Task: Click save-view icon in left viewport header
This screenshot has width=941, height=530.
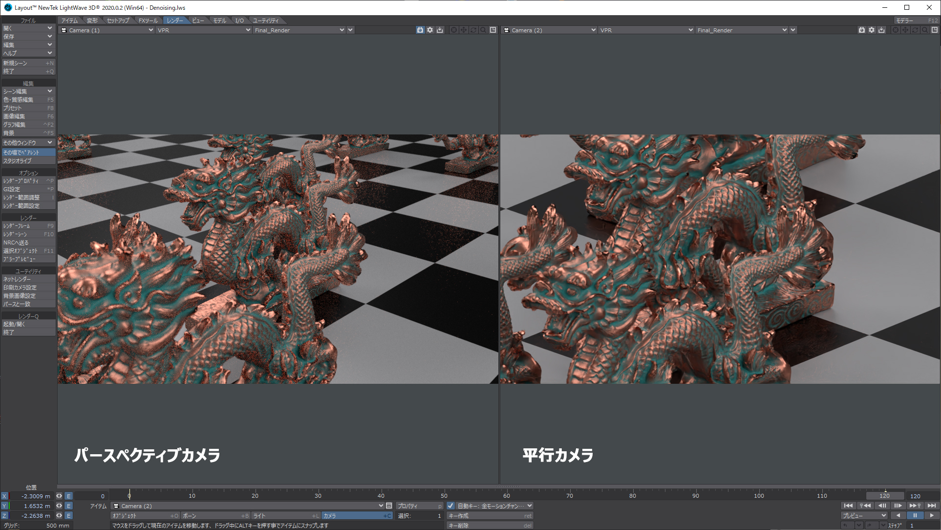Action: (440, 30)
